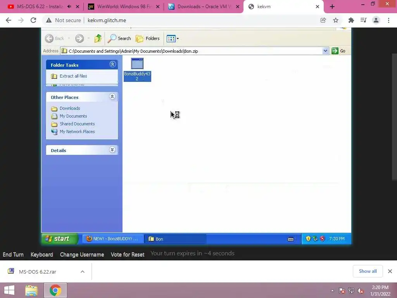Open a new browser tab
The height and width of the screenshot is (298, 397).
(x=332, y=7)
